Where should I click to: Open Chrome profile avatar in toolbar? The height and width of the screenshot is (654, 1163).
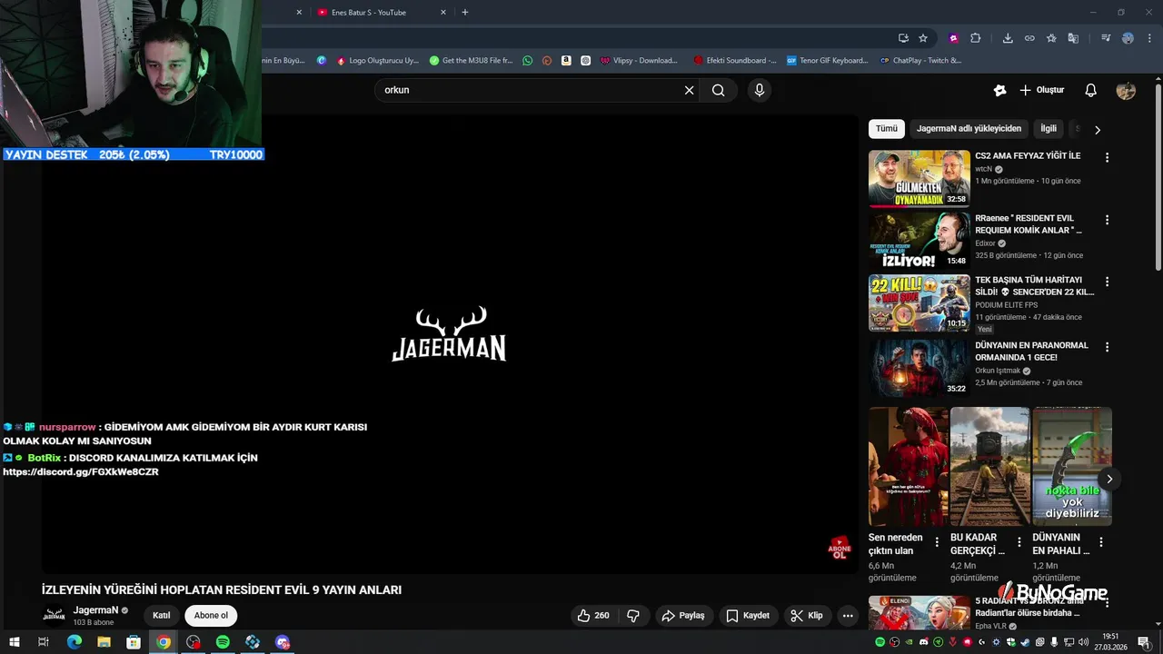pyautogui.click(x=1128, y=38)
